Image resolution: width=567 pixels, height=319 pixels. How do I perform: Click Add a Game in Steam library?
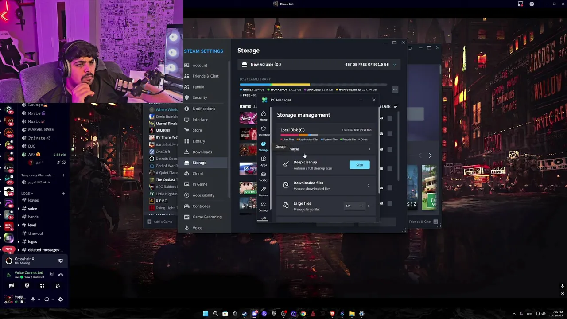[x=160, y=222]
